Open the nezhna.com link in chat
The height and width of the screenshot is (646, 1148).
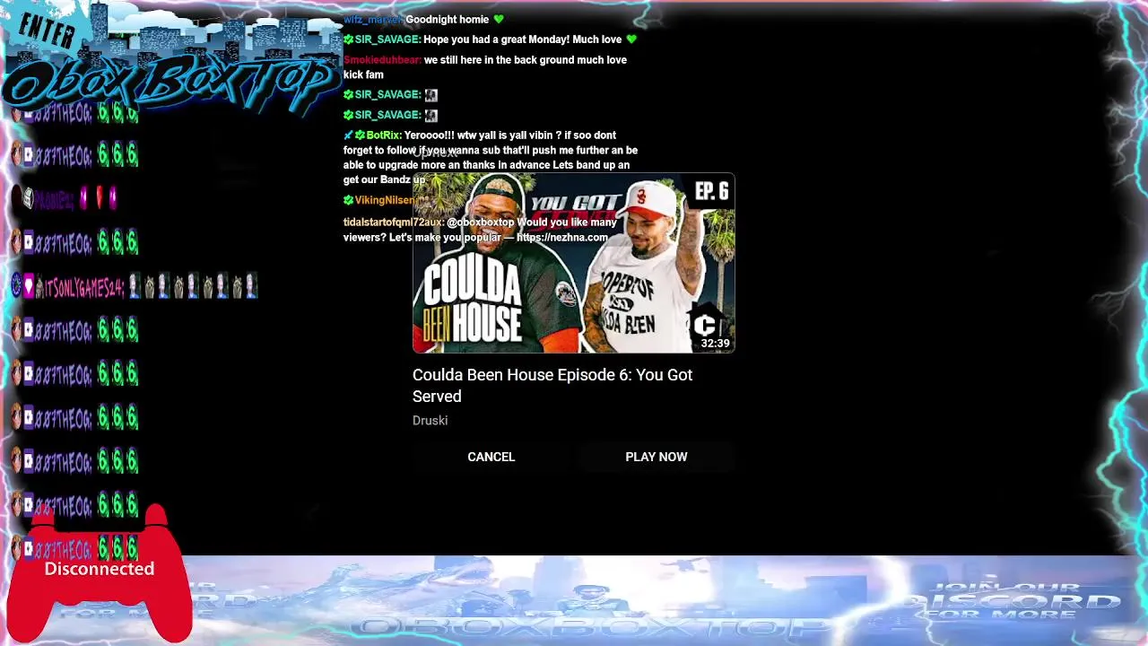tap(562, 238)
